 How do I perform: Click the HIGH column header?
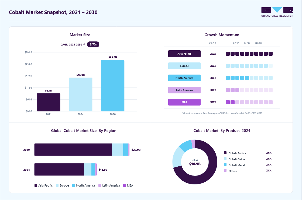(x=259, y=43)
